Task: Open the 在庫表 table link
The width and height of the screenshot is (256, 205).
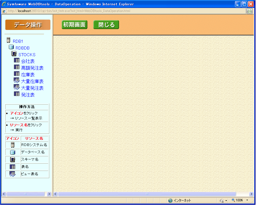Action: [x=28, y=75]
